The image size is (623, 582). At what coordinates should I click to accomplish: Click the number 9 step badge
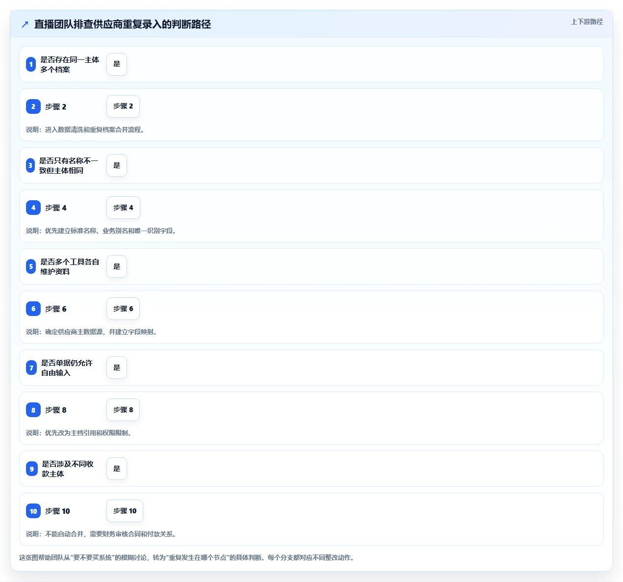(32, 469)
